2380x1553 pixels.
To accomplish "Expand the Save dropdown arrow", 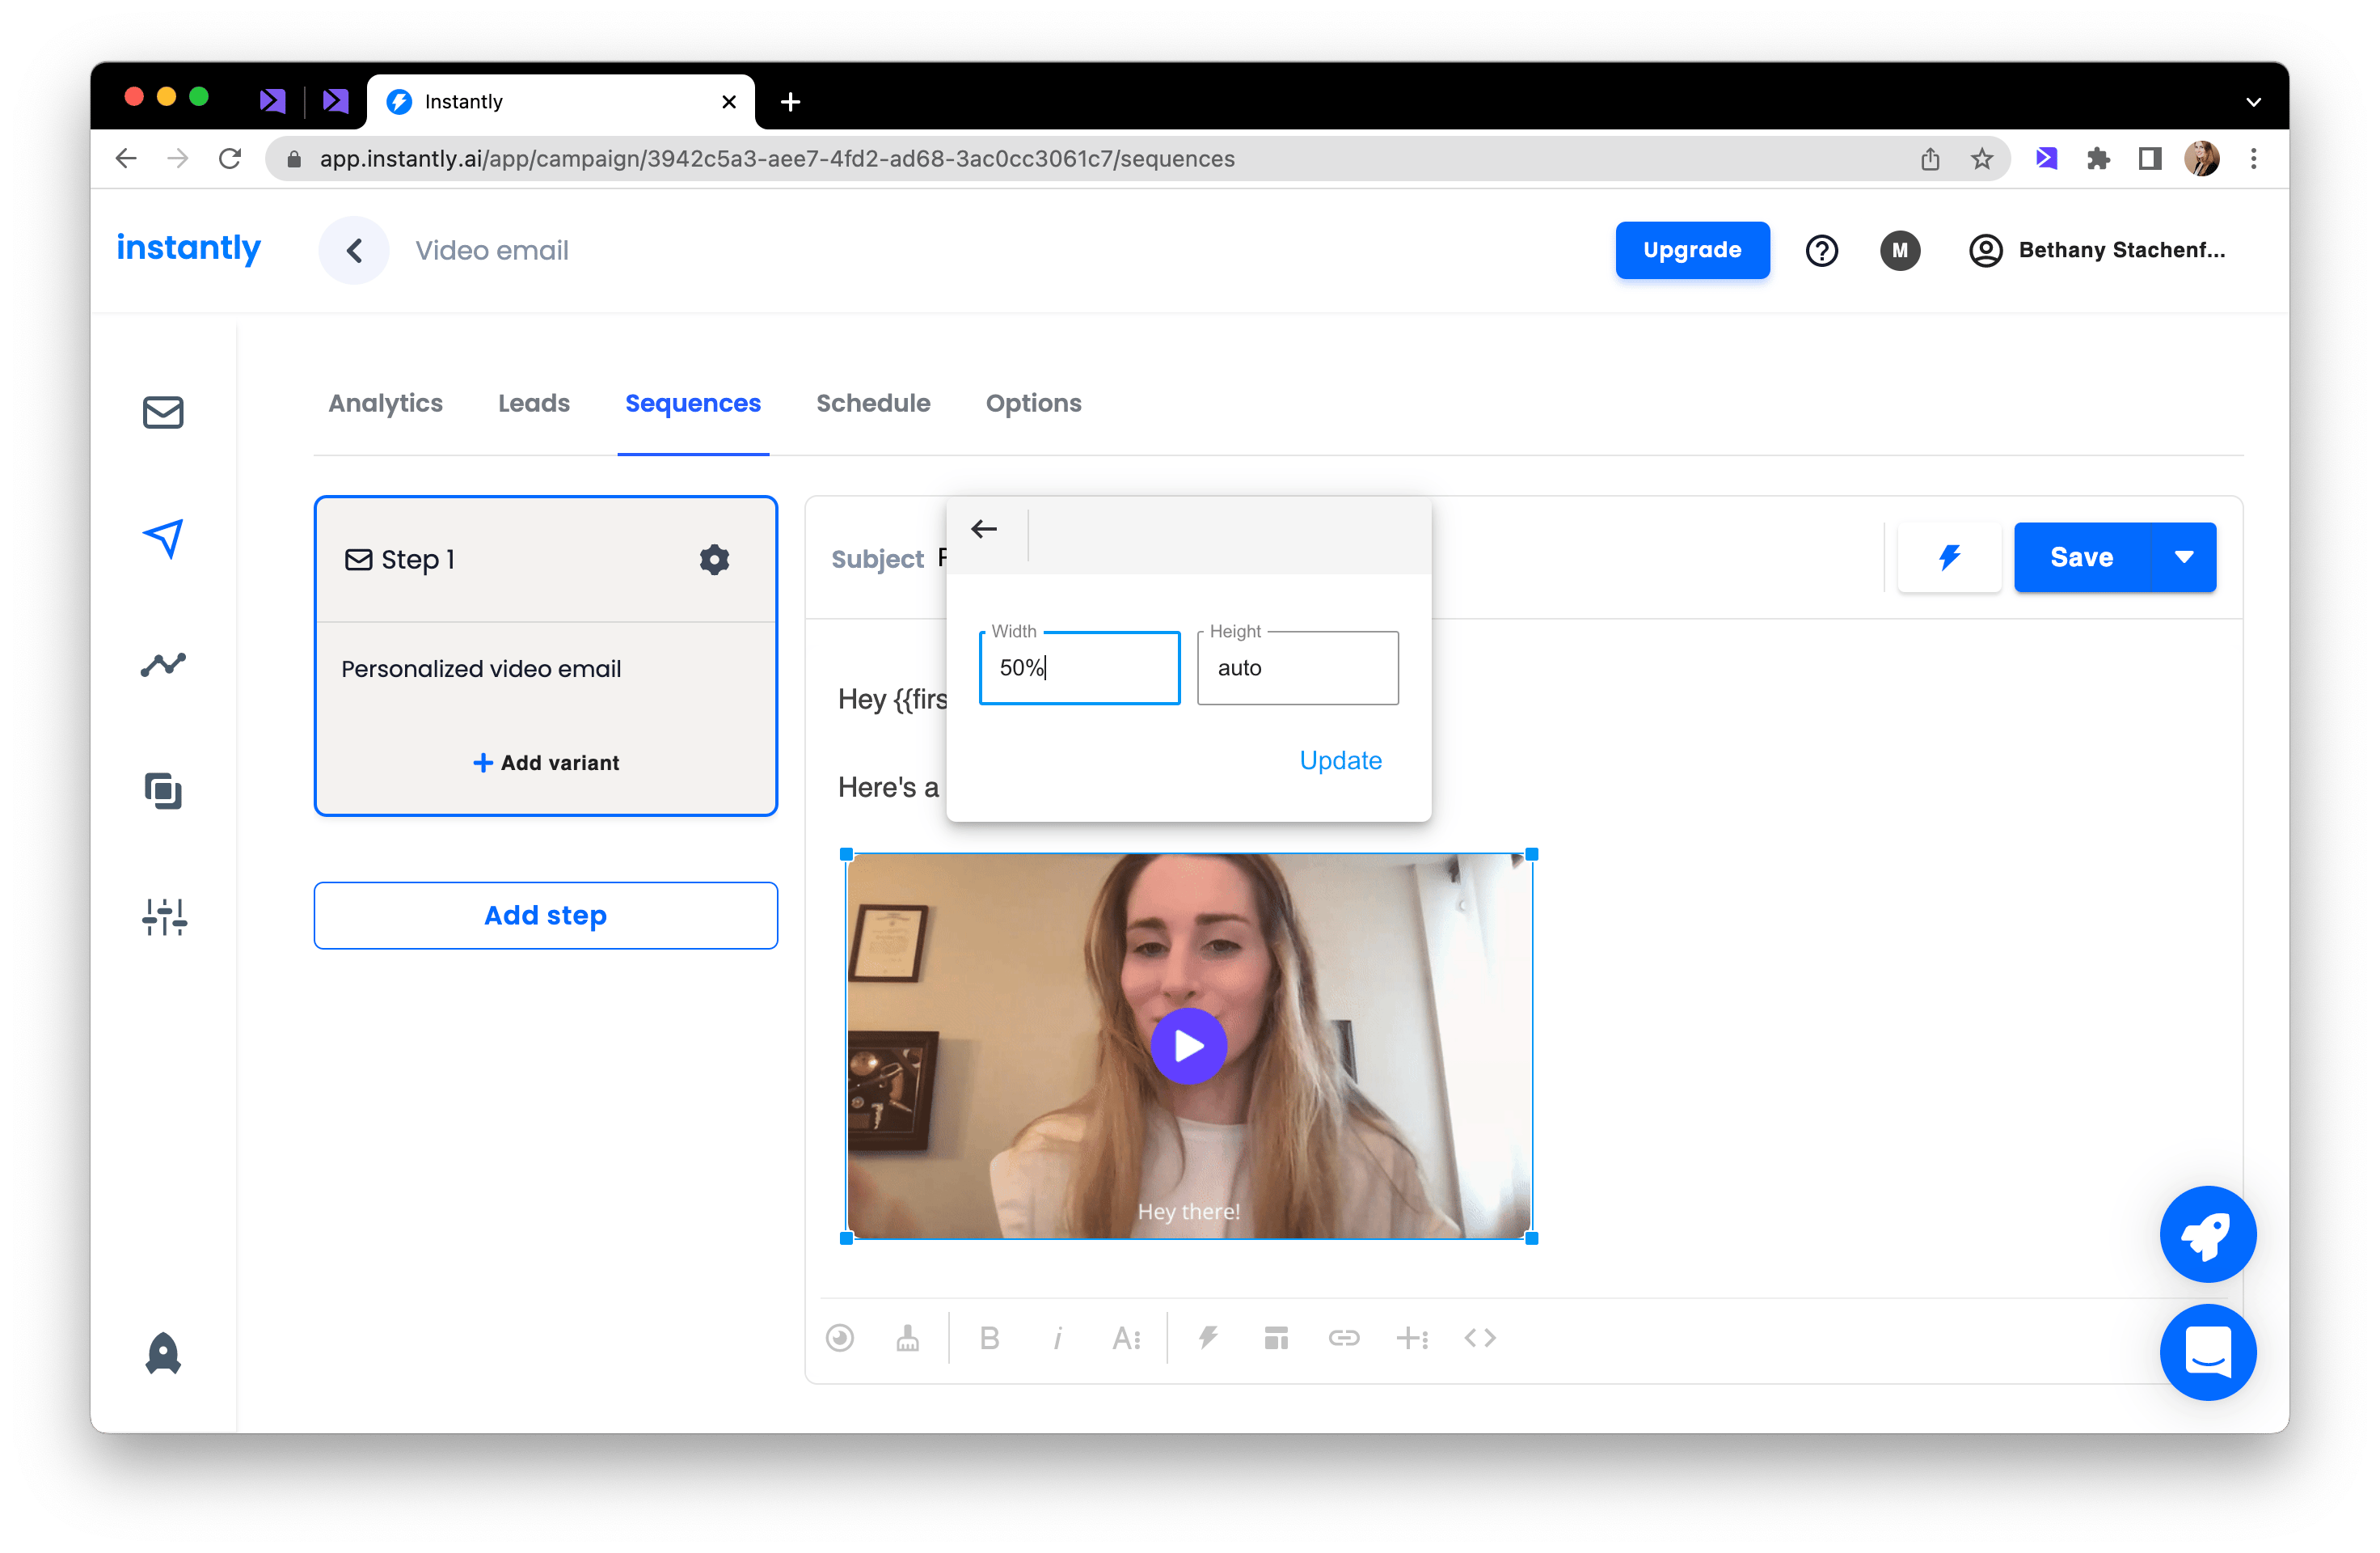I will (x=2184, y=557).
